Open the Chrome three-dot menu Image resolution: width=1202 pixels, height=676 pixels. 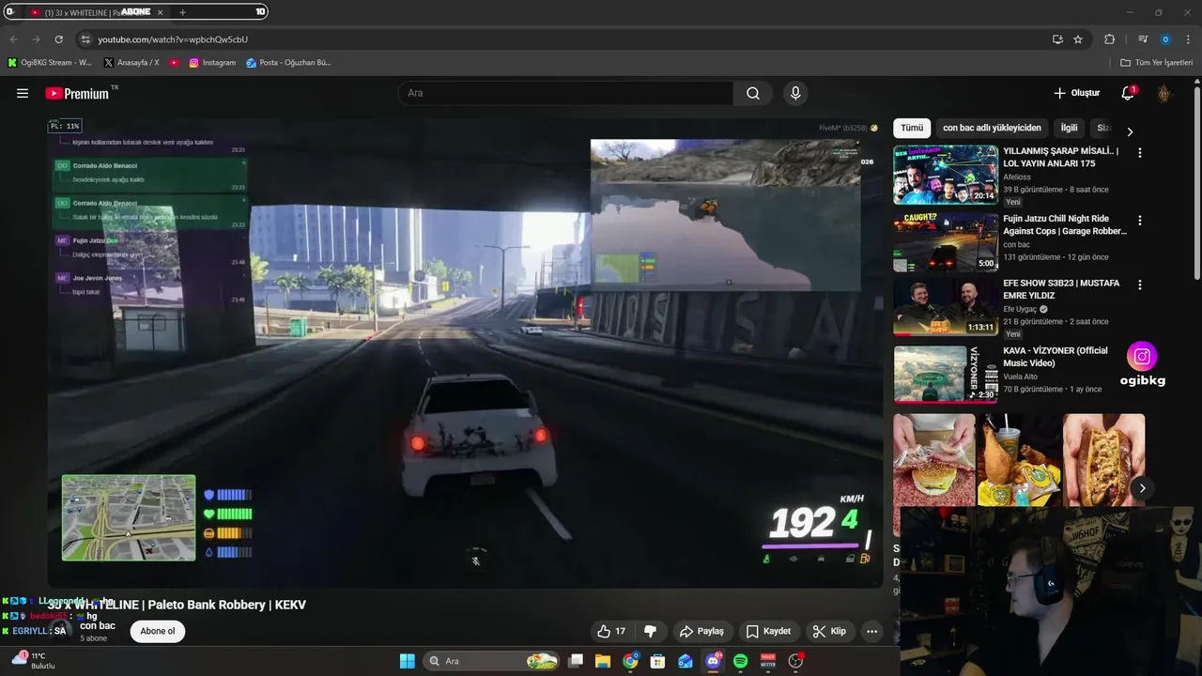click(x=1189, y=39)
